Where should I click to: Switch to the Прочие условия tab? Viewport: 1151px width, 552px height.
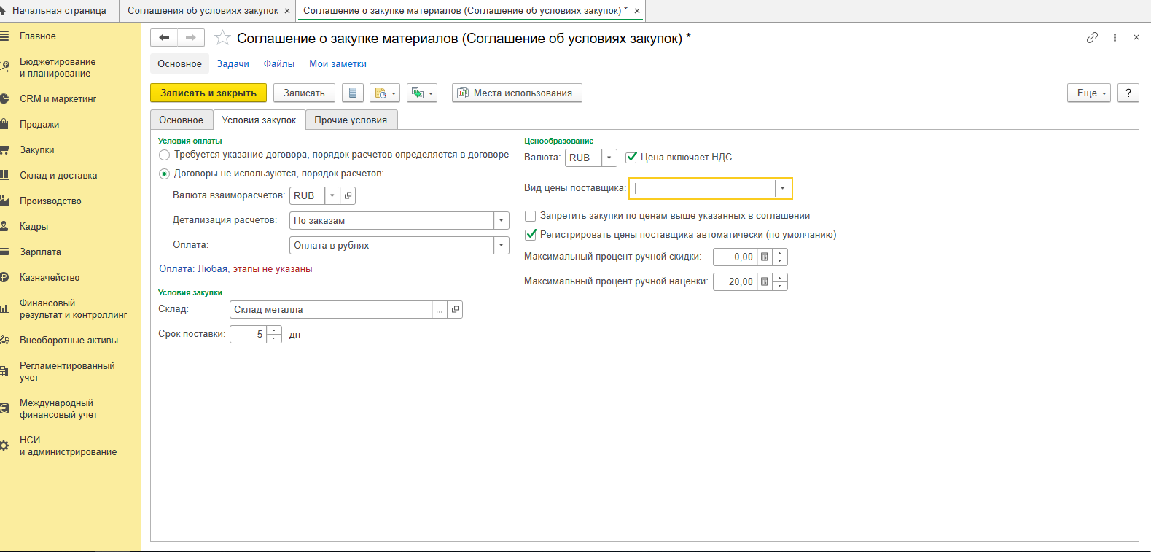pyautogui.click(x=351, y=120)
